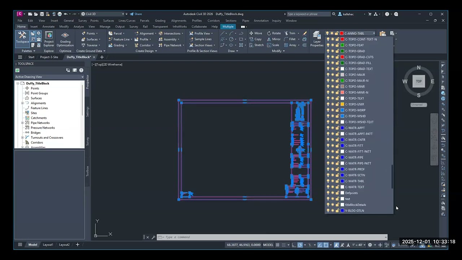
Task: Click the layer list scrollbar
Action: click(x=392, y=177)
